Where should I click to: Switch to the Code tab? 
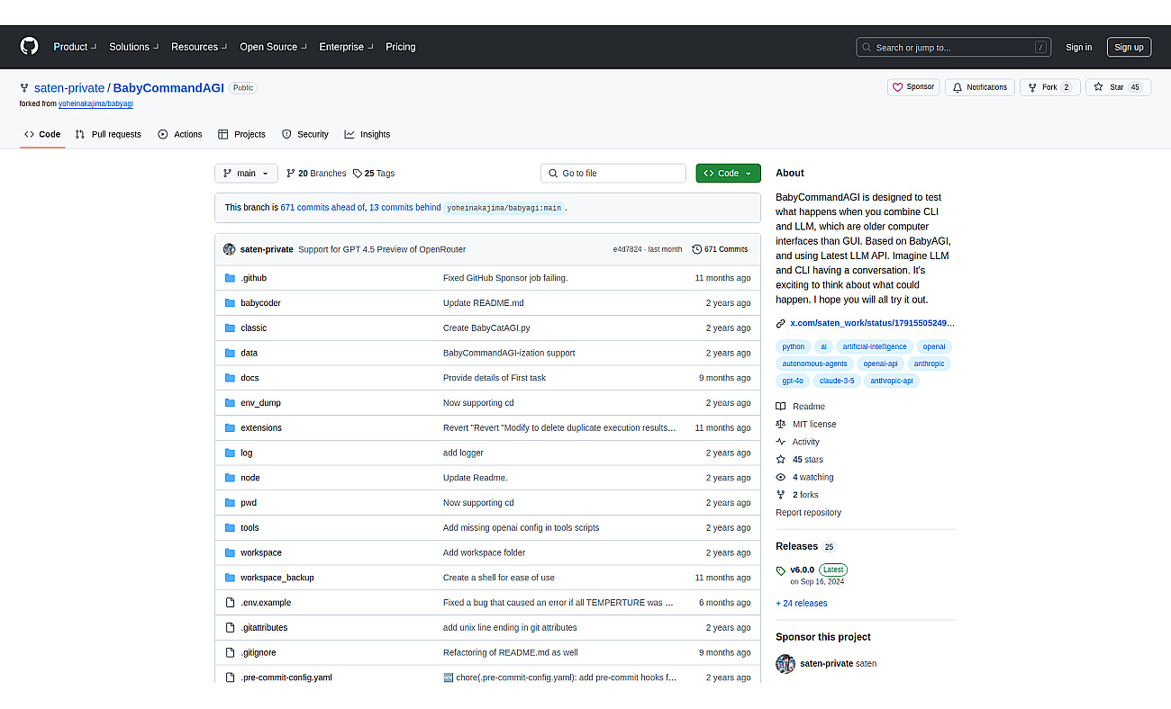(42, 134)
